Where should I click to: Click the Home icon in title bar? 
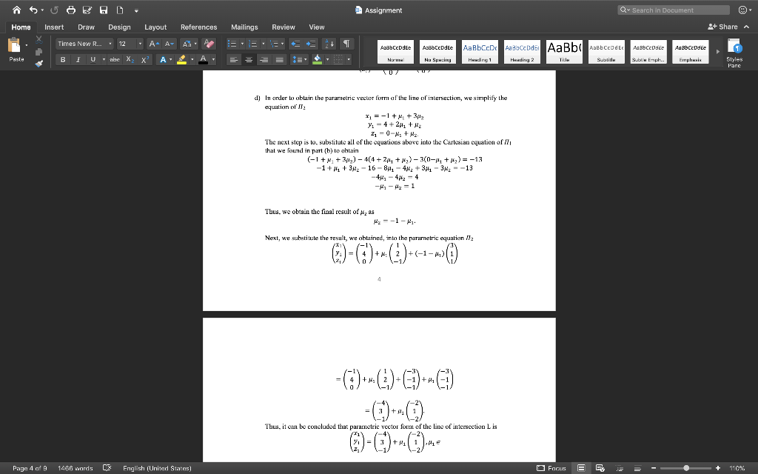pyautogui.click(x=16, y=10)
